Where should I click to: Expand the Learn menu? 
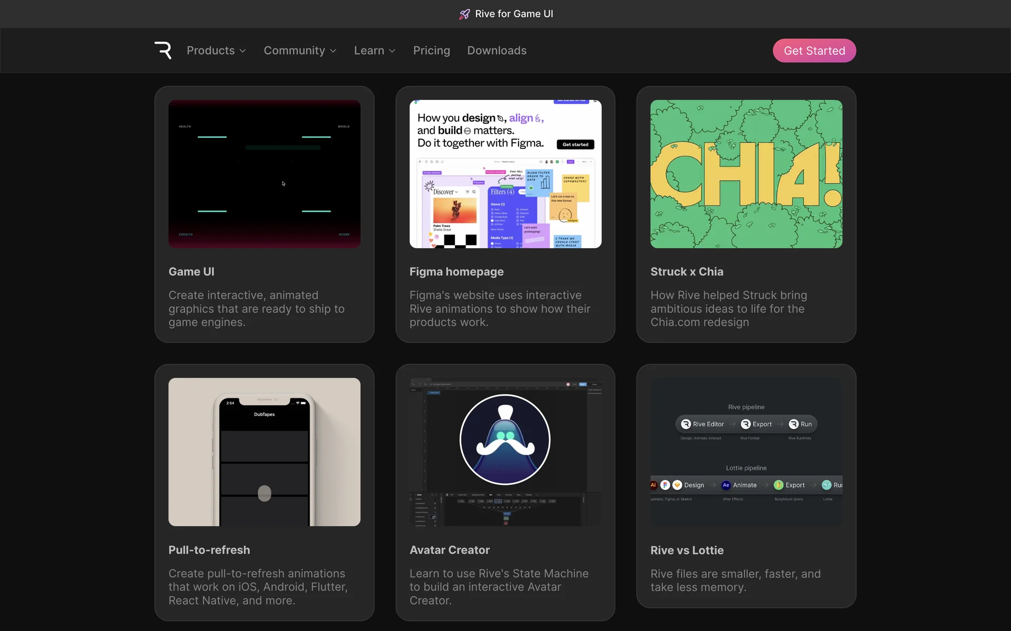(x=374, y=50)
